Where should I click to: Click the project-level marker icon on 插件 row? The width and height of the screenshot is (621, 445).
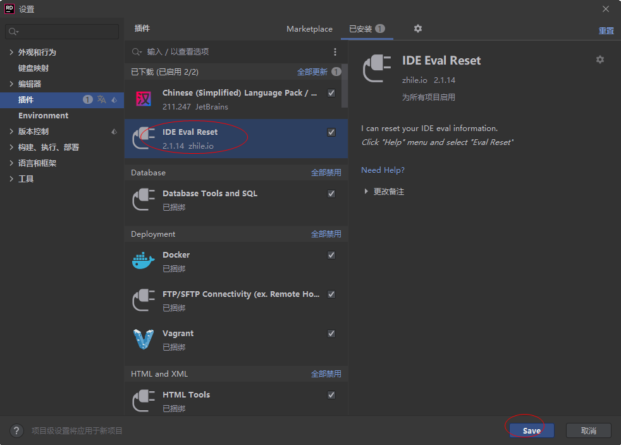(x=114, y=100)
